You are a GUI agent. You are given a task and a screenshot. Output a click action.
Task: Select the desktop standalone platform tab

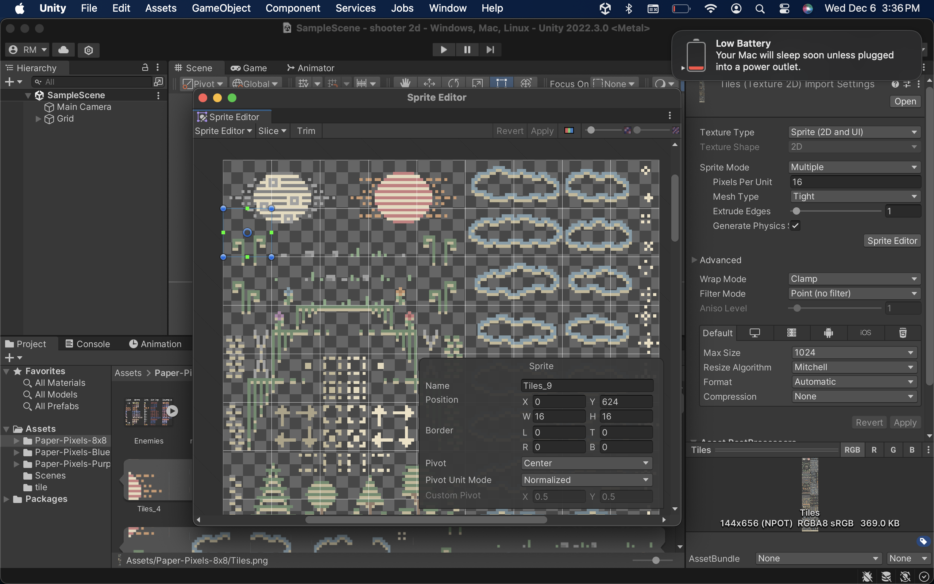click(754, 333)
